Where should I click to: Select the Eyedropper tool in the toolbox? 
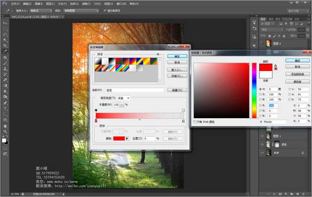click(5, 52)
